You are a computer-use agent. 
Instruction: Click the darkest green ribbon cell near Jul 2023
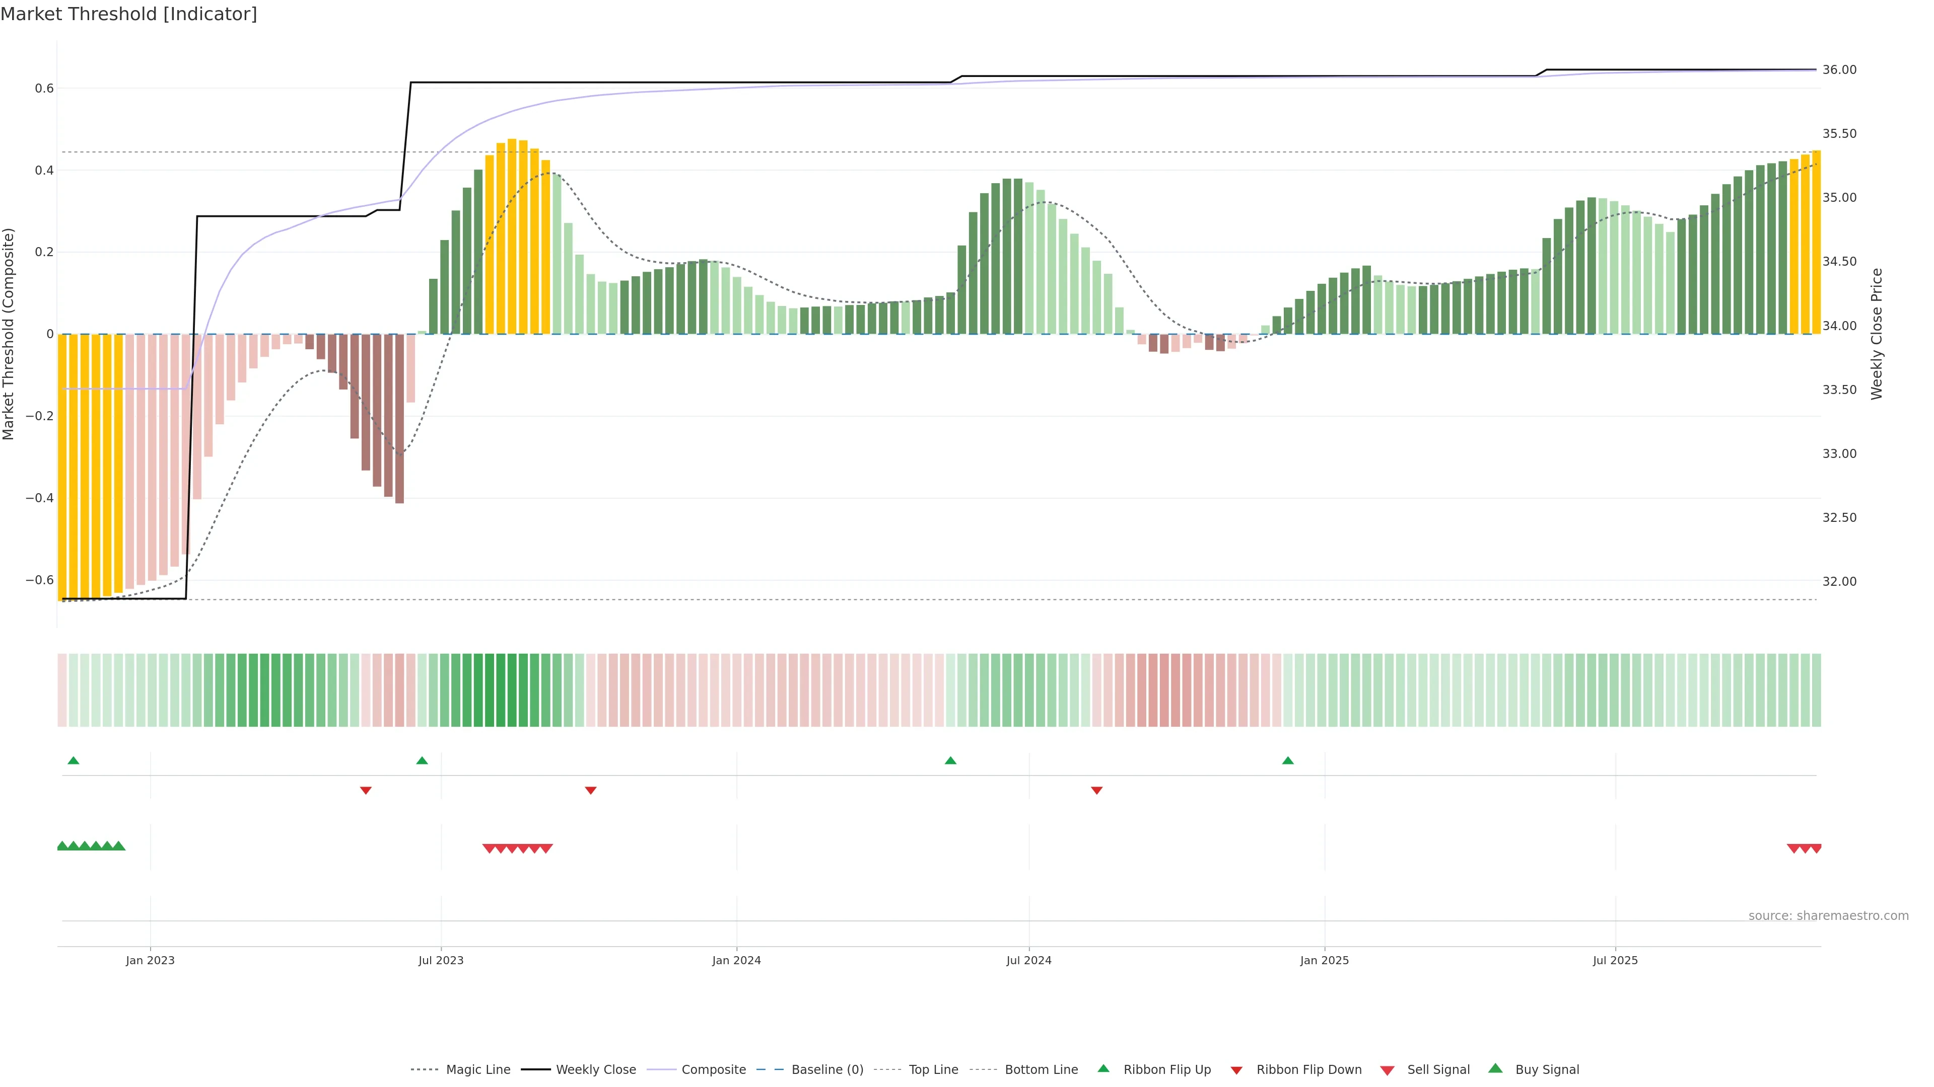(x=490, y=690)
